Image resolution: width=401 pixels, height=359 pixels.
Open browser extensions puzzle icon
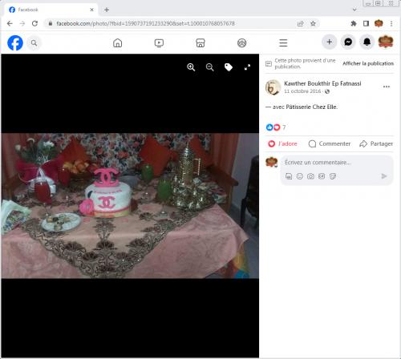click(x=354, y=23)
